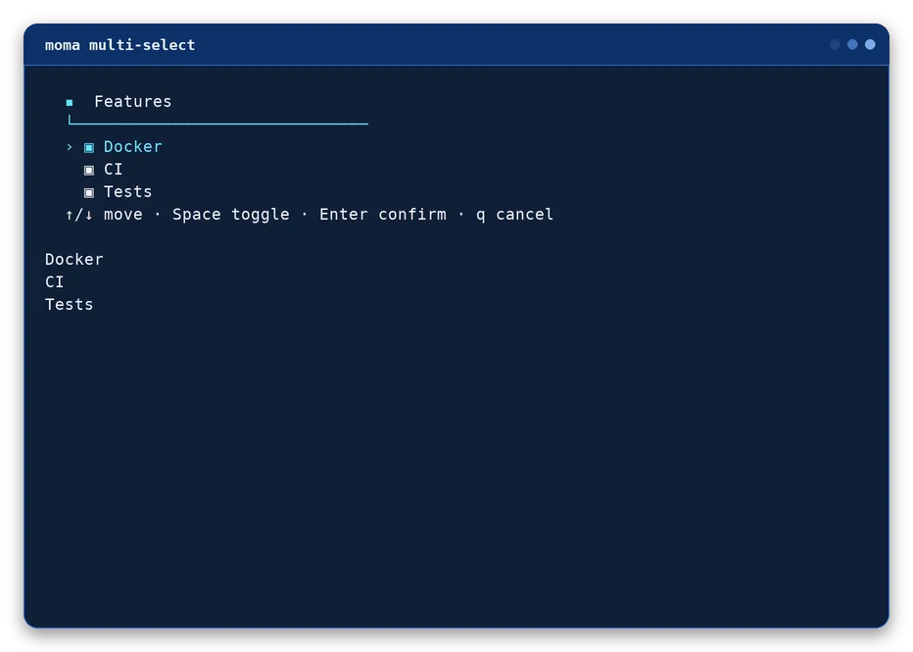Click the middle window dot in title bar
The image size is (913, 652).
(x=852, y=44)
